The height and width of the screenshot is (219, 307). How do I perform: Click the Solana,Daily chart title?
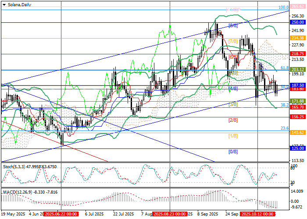(19, 5)
